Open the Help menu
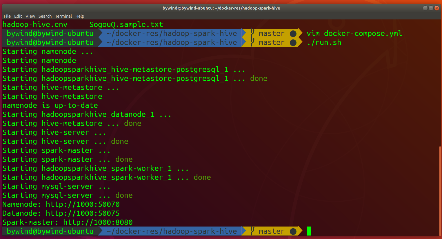 click(x=80, y=16)
